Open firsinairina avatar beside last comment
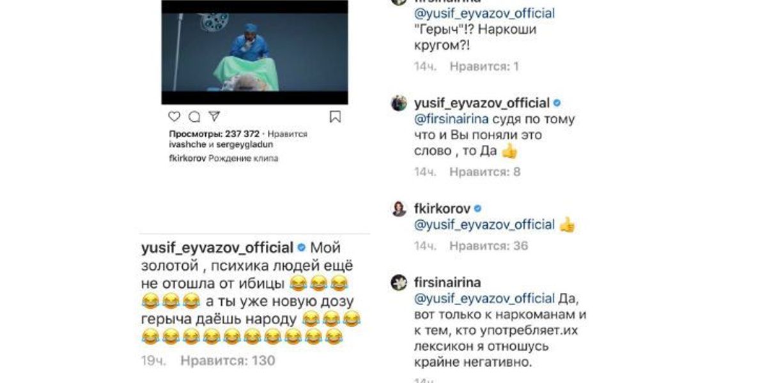Screen dimensions: 767x383 [399, 283]
